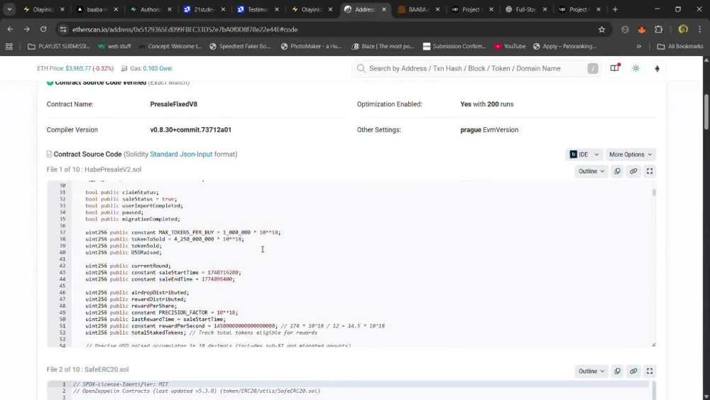
Task: Click Etherscan search input field
Action: pyautogui.click(x=476, y=68)
